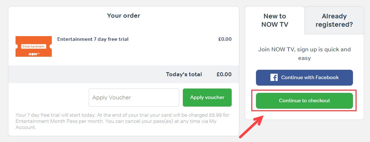The image size is (370, 142).
Task: Click the Facebook logo icon
Action: 274,77
